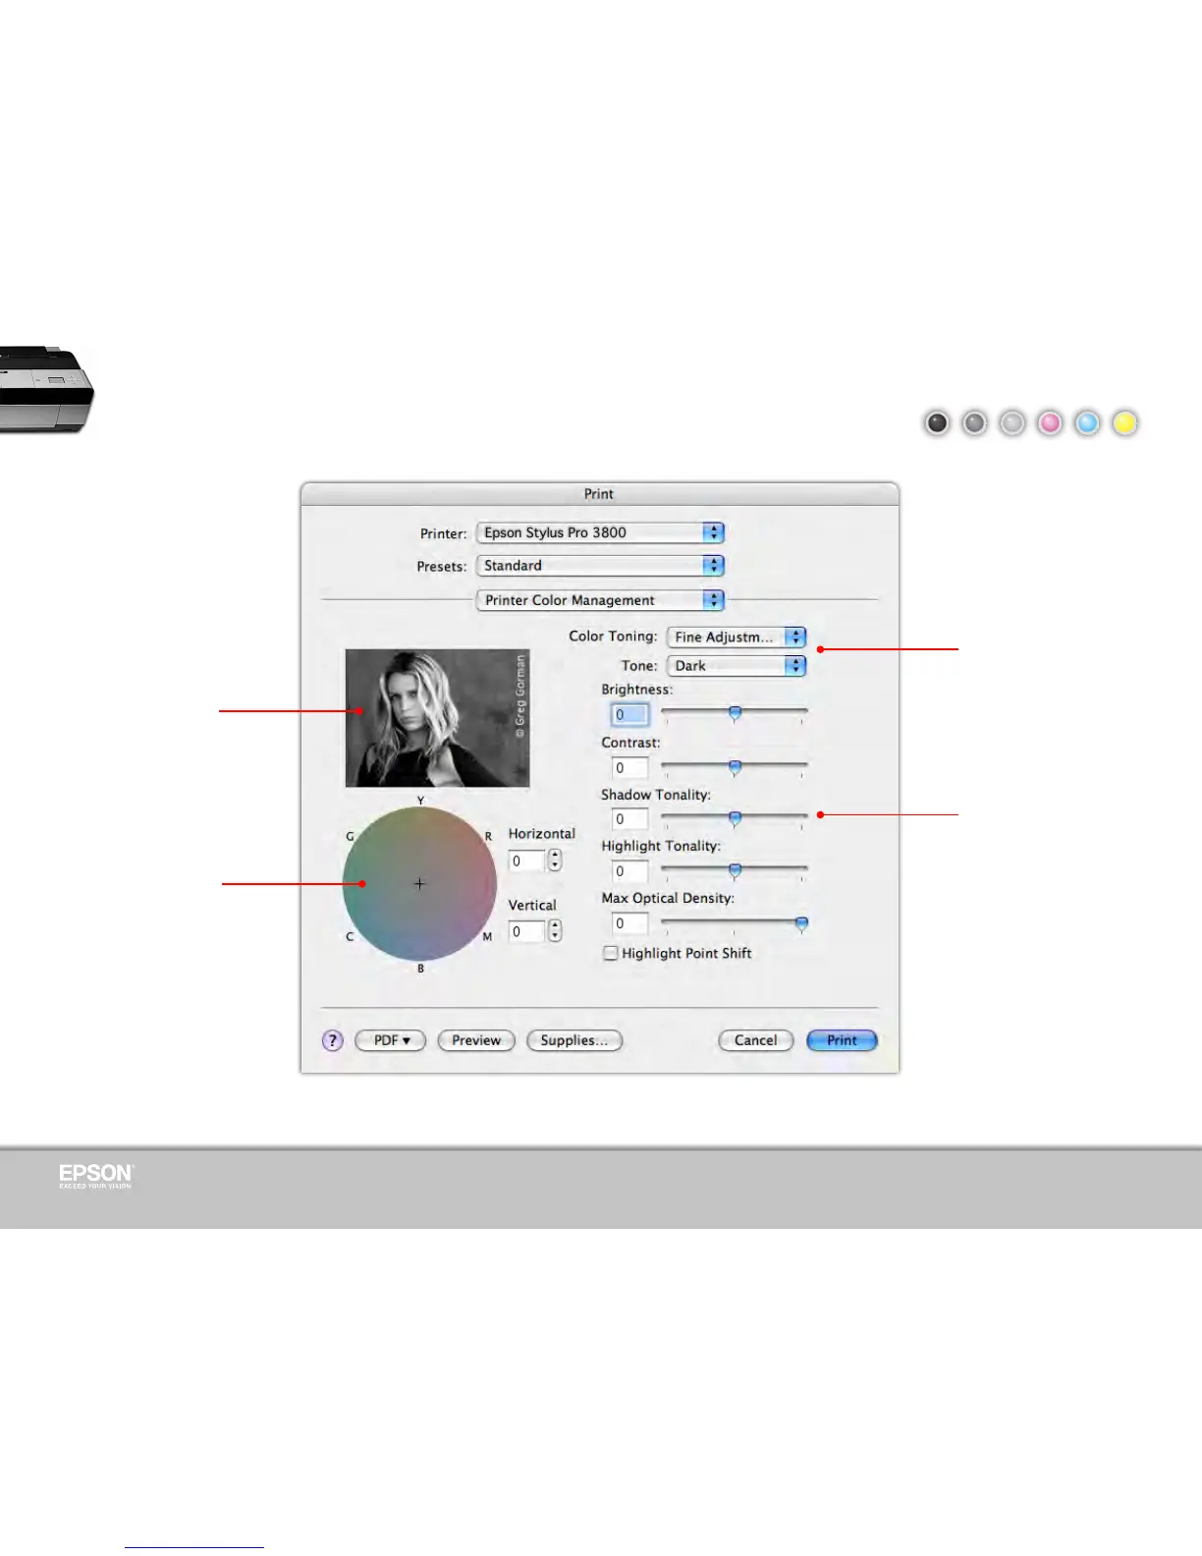Viewport: 1202px width, 1556px height.
Task: Open the Help question mark button
Action: tap(333, 1040)
